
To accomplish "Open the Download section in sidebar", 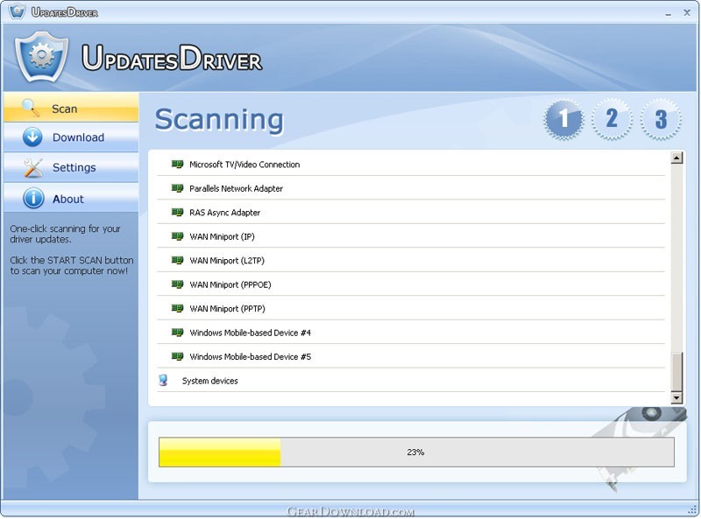I will 71,137.
